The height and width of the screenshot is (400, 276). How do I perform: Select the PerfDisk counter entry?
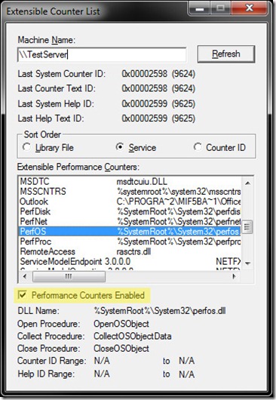[130, 211]
